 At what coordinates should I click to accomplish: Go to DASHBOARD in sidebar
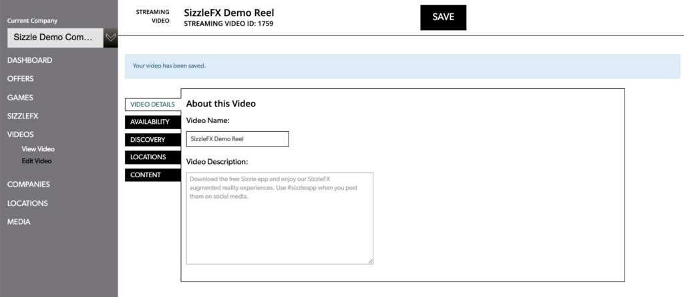click(x=29, y=60)
